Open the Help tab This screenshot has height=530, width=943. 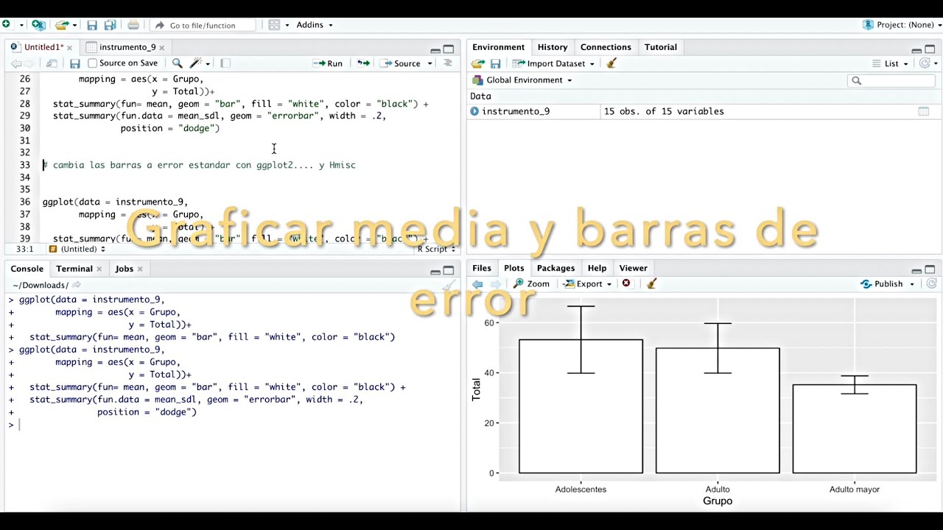597,268
